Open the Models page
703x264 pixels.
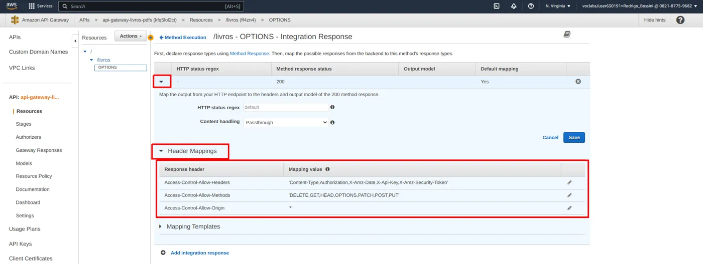click(x=24, y=163)
